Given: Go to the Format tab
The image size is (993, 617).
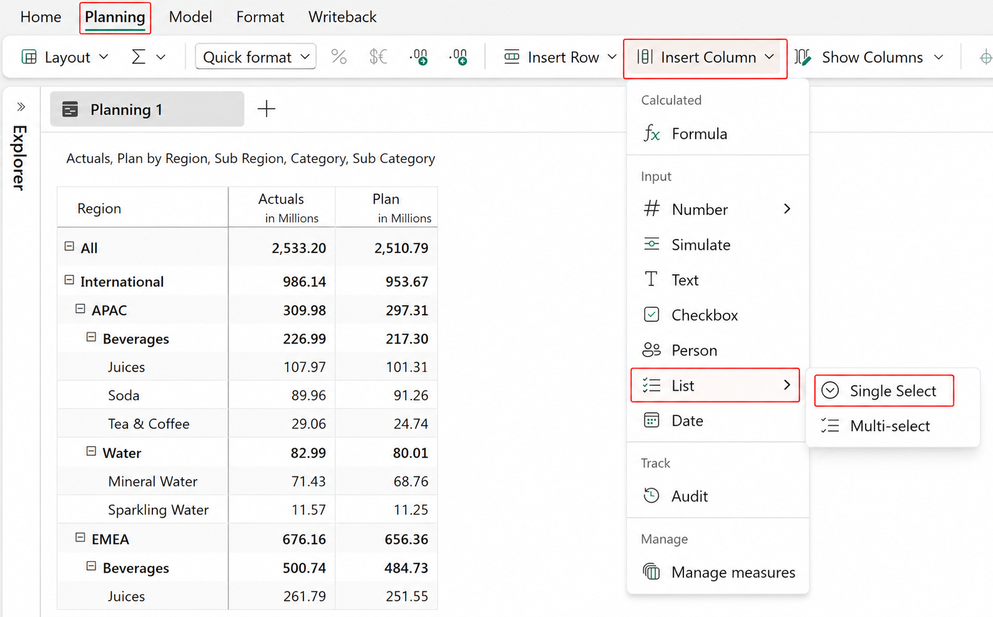Looking at the screenshot, I should click(x=260, y=17).
